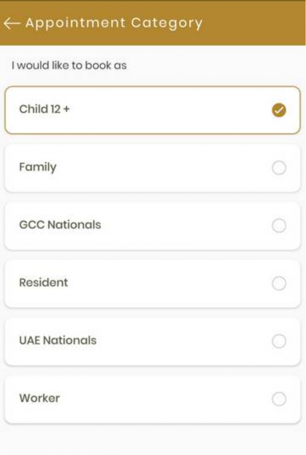Click the middle of the Resident card
Screen dimensions: 306x455
pyautogui.click(x=153, y=283)
